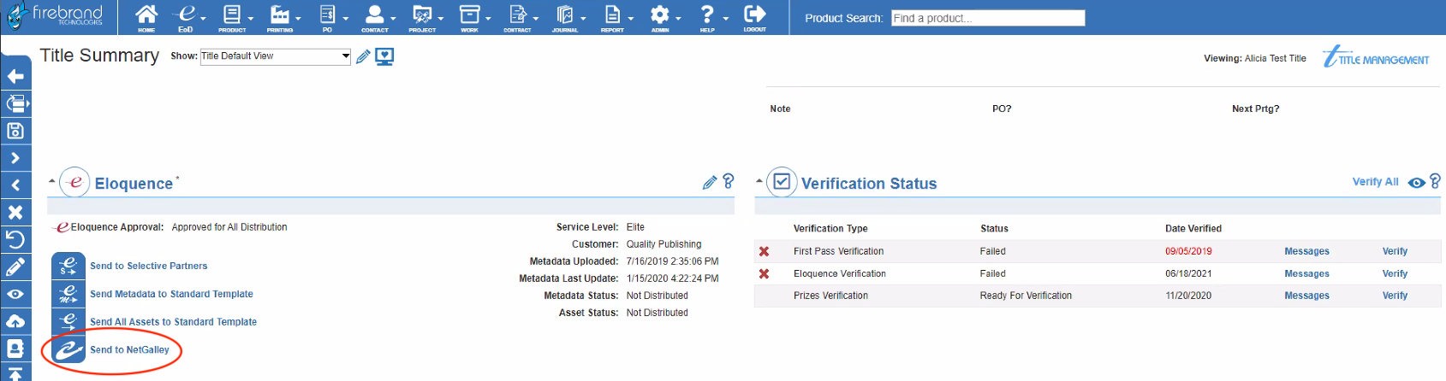Image resolution: width=1446 pixels, height=381 pixels.
Task: Click the Verify All link
Action: 1375,182
